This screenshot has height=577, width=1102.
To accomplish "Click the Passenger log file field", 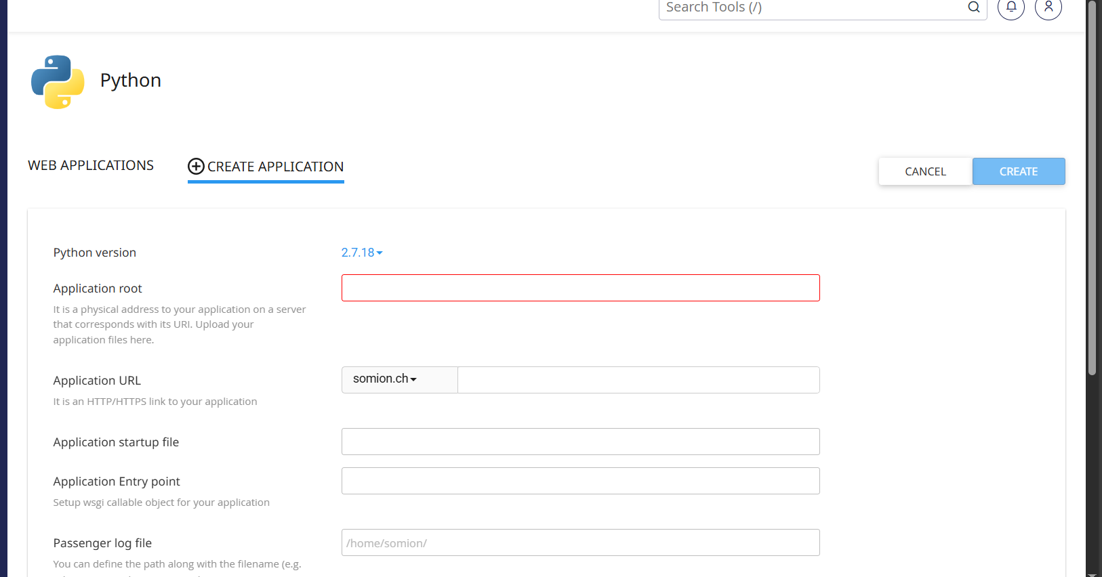I will pyautogui.click(x=580, y=542).
